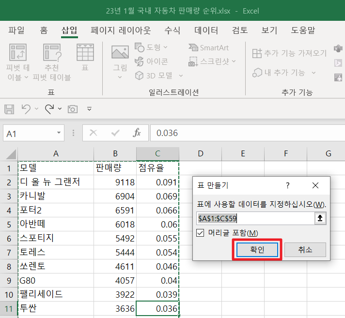This screenshot has height=318, width=345.
Task: Click the 취소 (Cancel) button
Action: [305, 250]
